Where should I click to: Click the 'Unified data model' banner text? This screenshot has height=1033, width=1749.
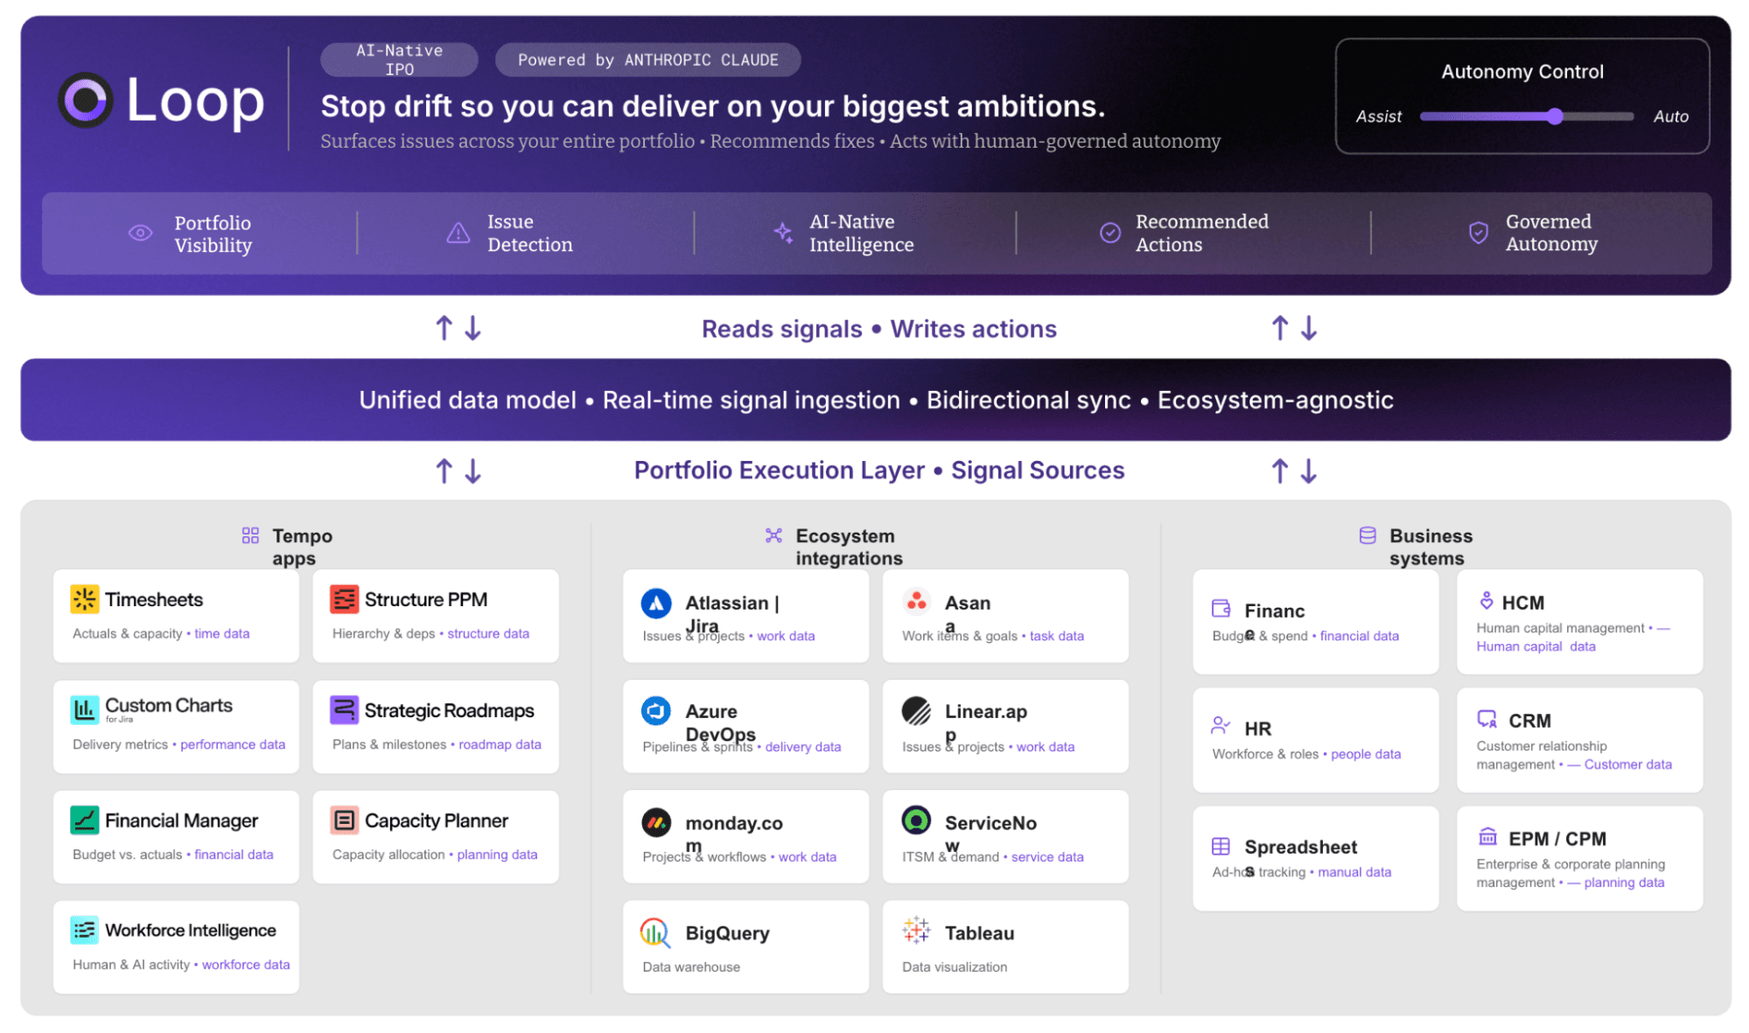467,400
